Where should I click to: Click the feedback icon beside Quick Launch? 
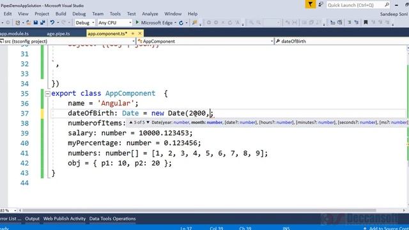[321, 4]
